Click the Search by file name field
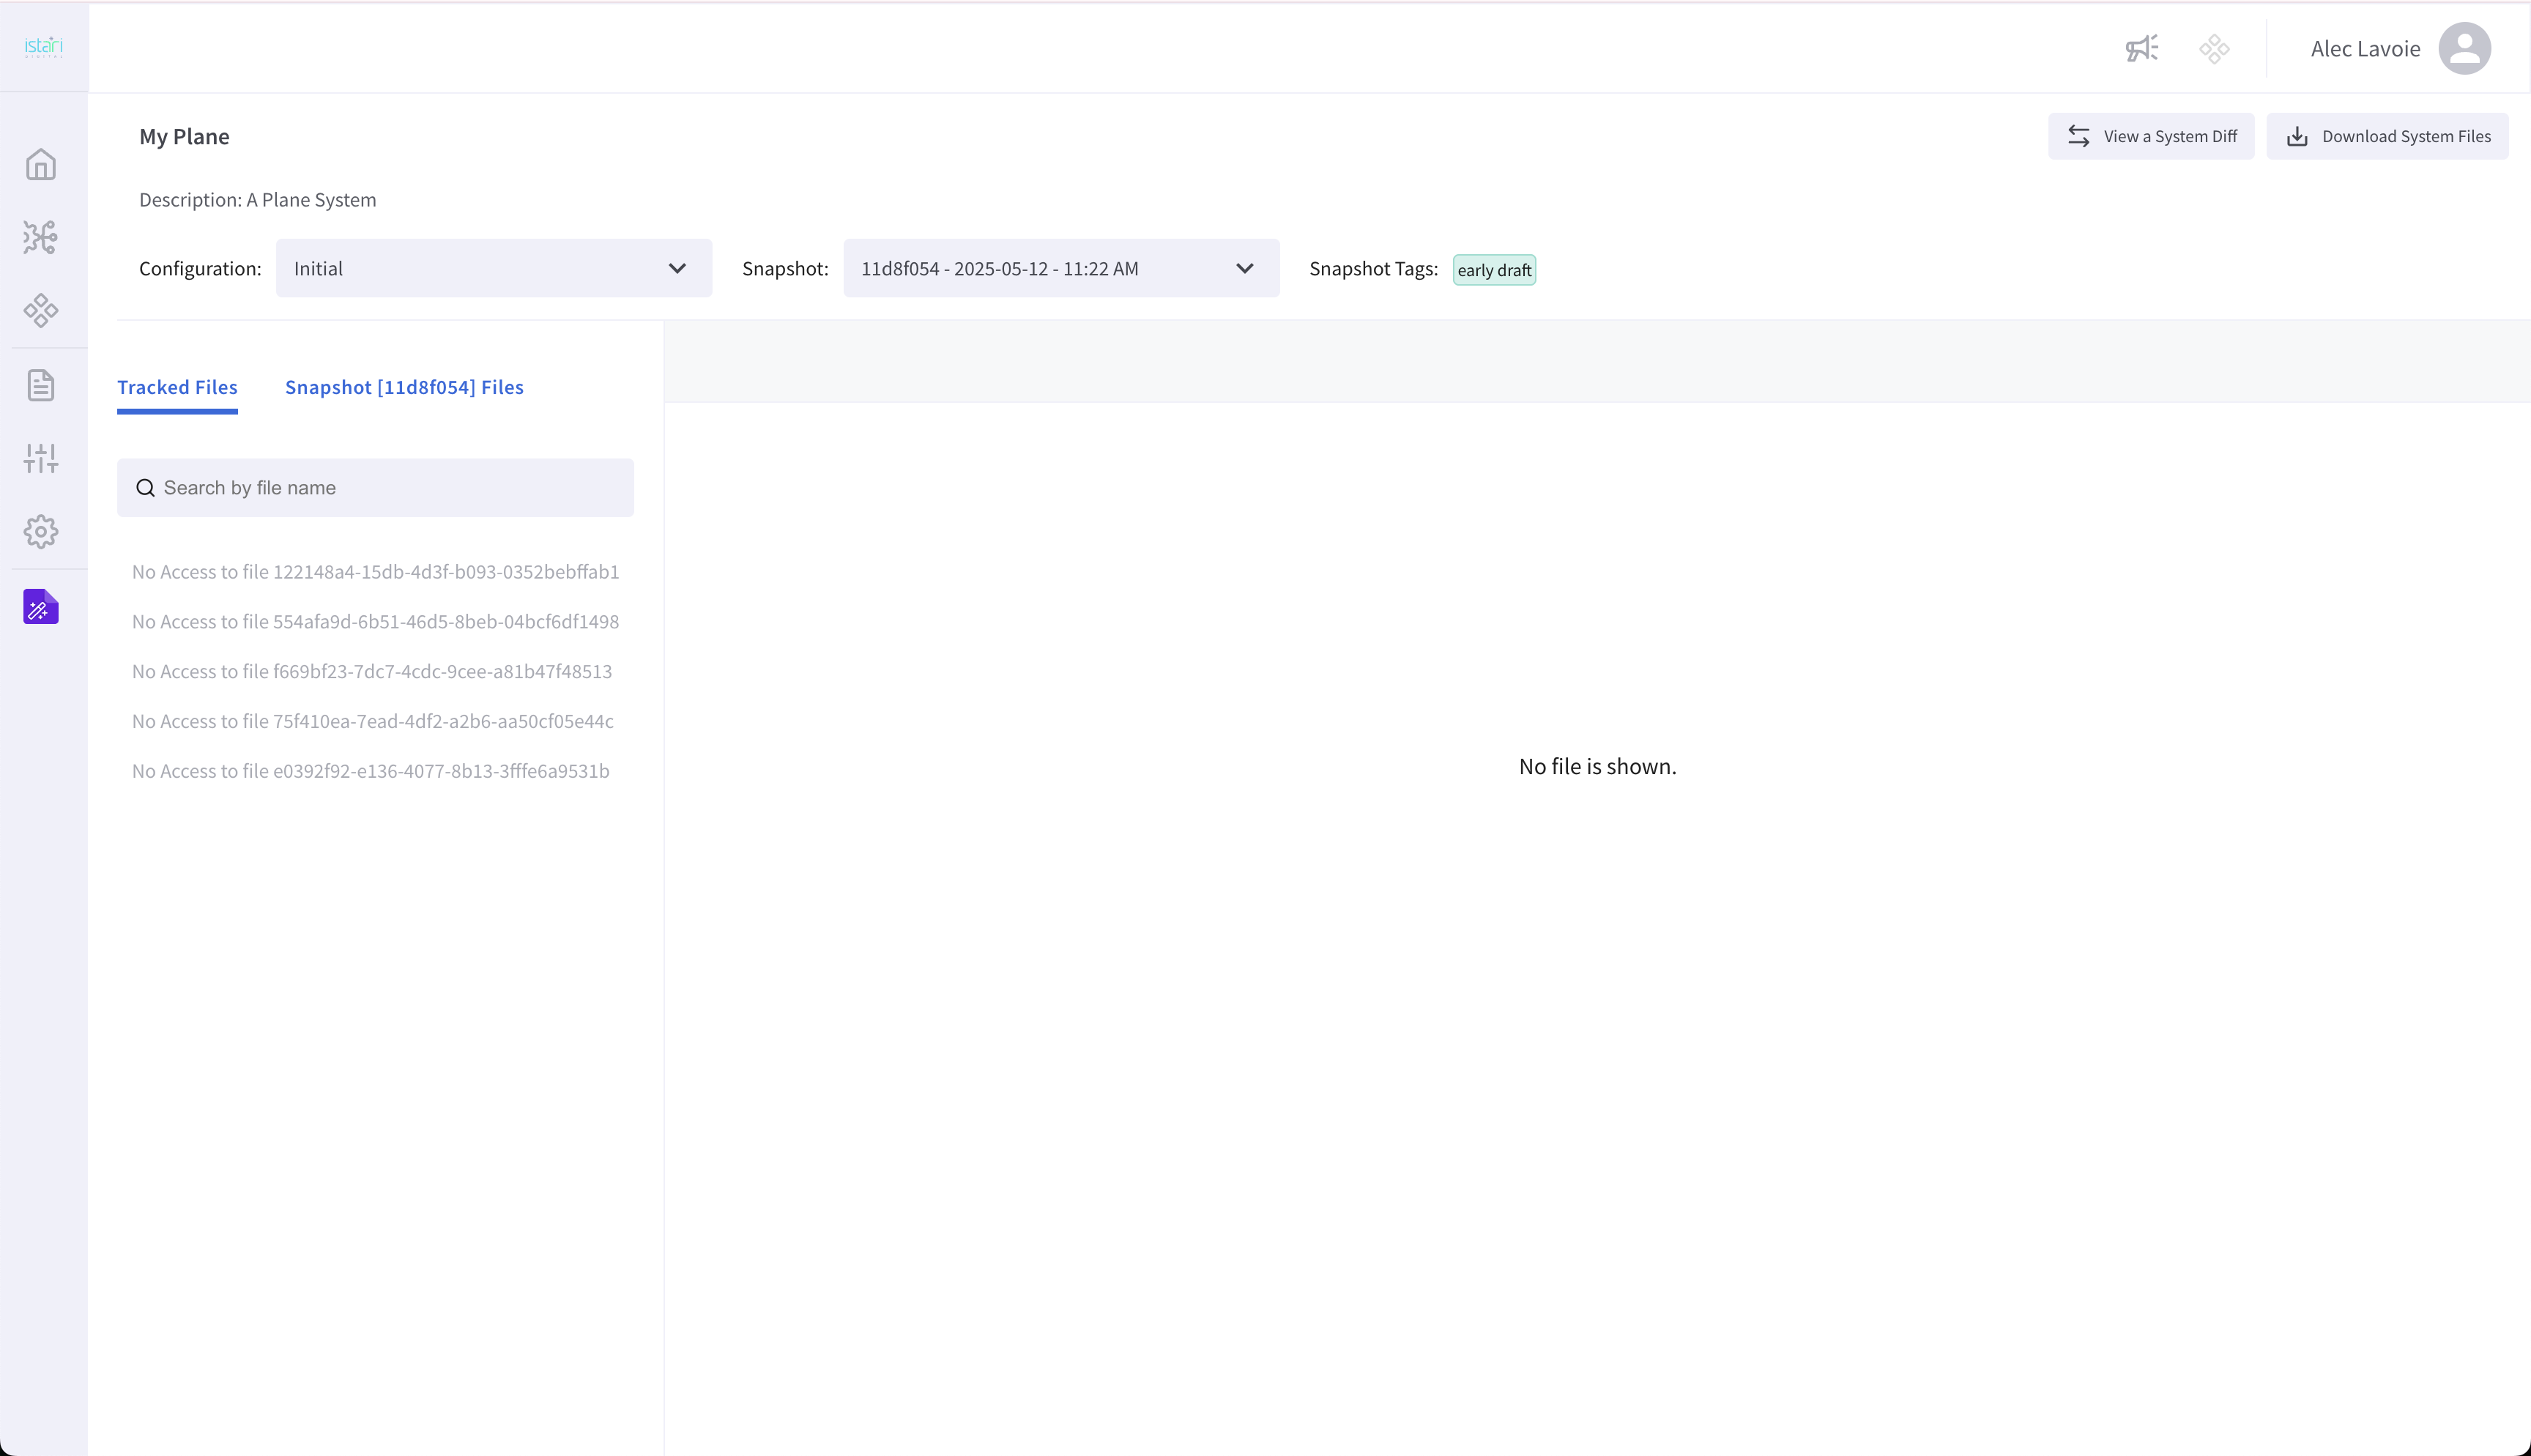2531x1456 pixels. point(376,488)
